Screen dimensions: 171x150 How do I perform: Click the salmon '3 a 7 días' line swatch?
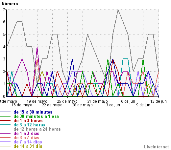click(x=6, y=138)
